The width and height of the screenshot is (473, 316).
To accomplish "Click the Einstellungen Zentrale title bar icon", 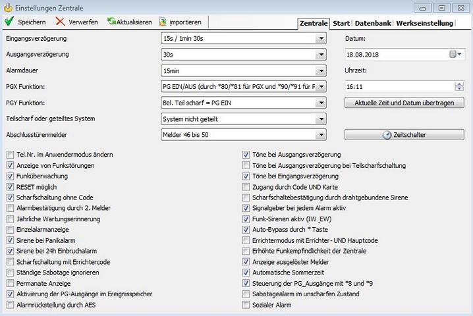I will point(9,7).
